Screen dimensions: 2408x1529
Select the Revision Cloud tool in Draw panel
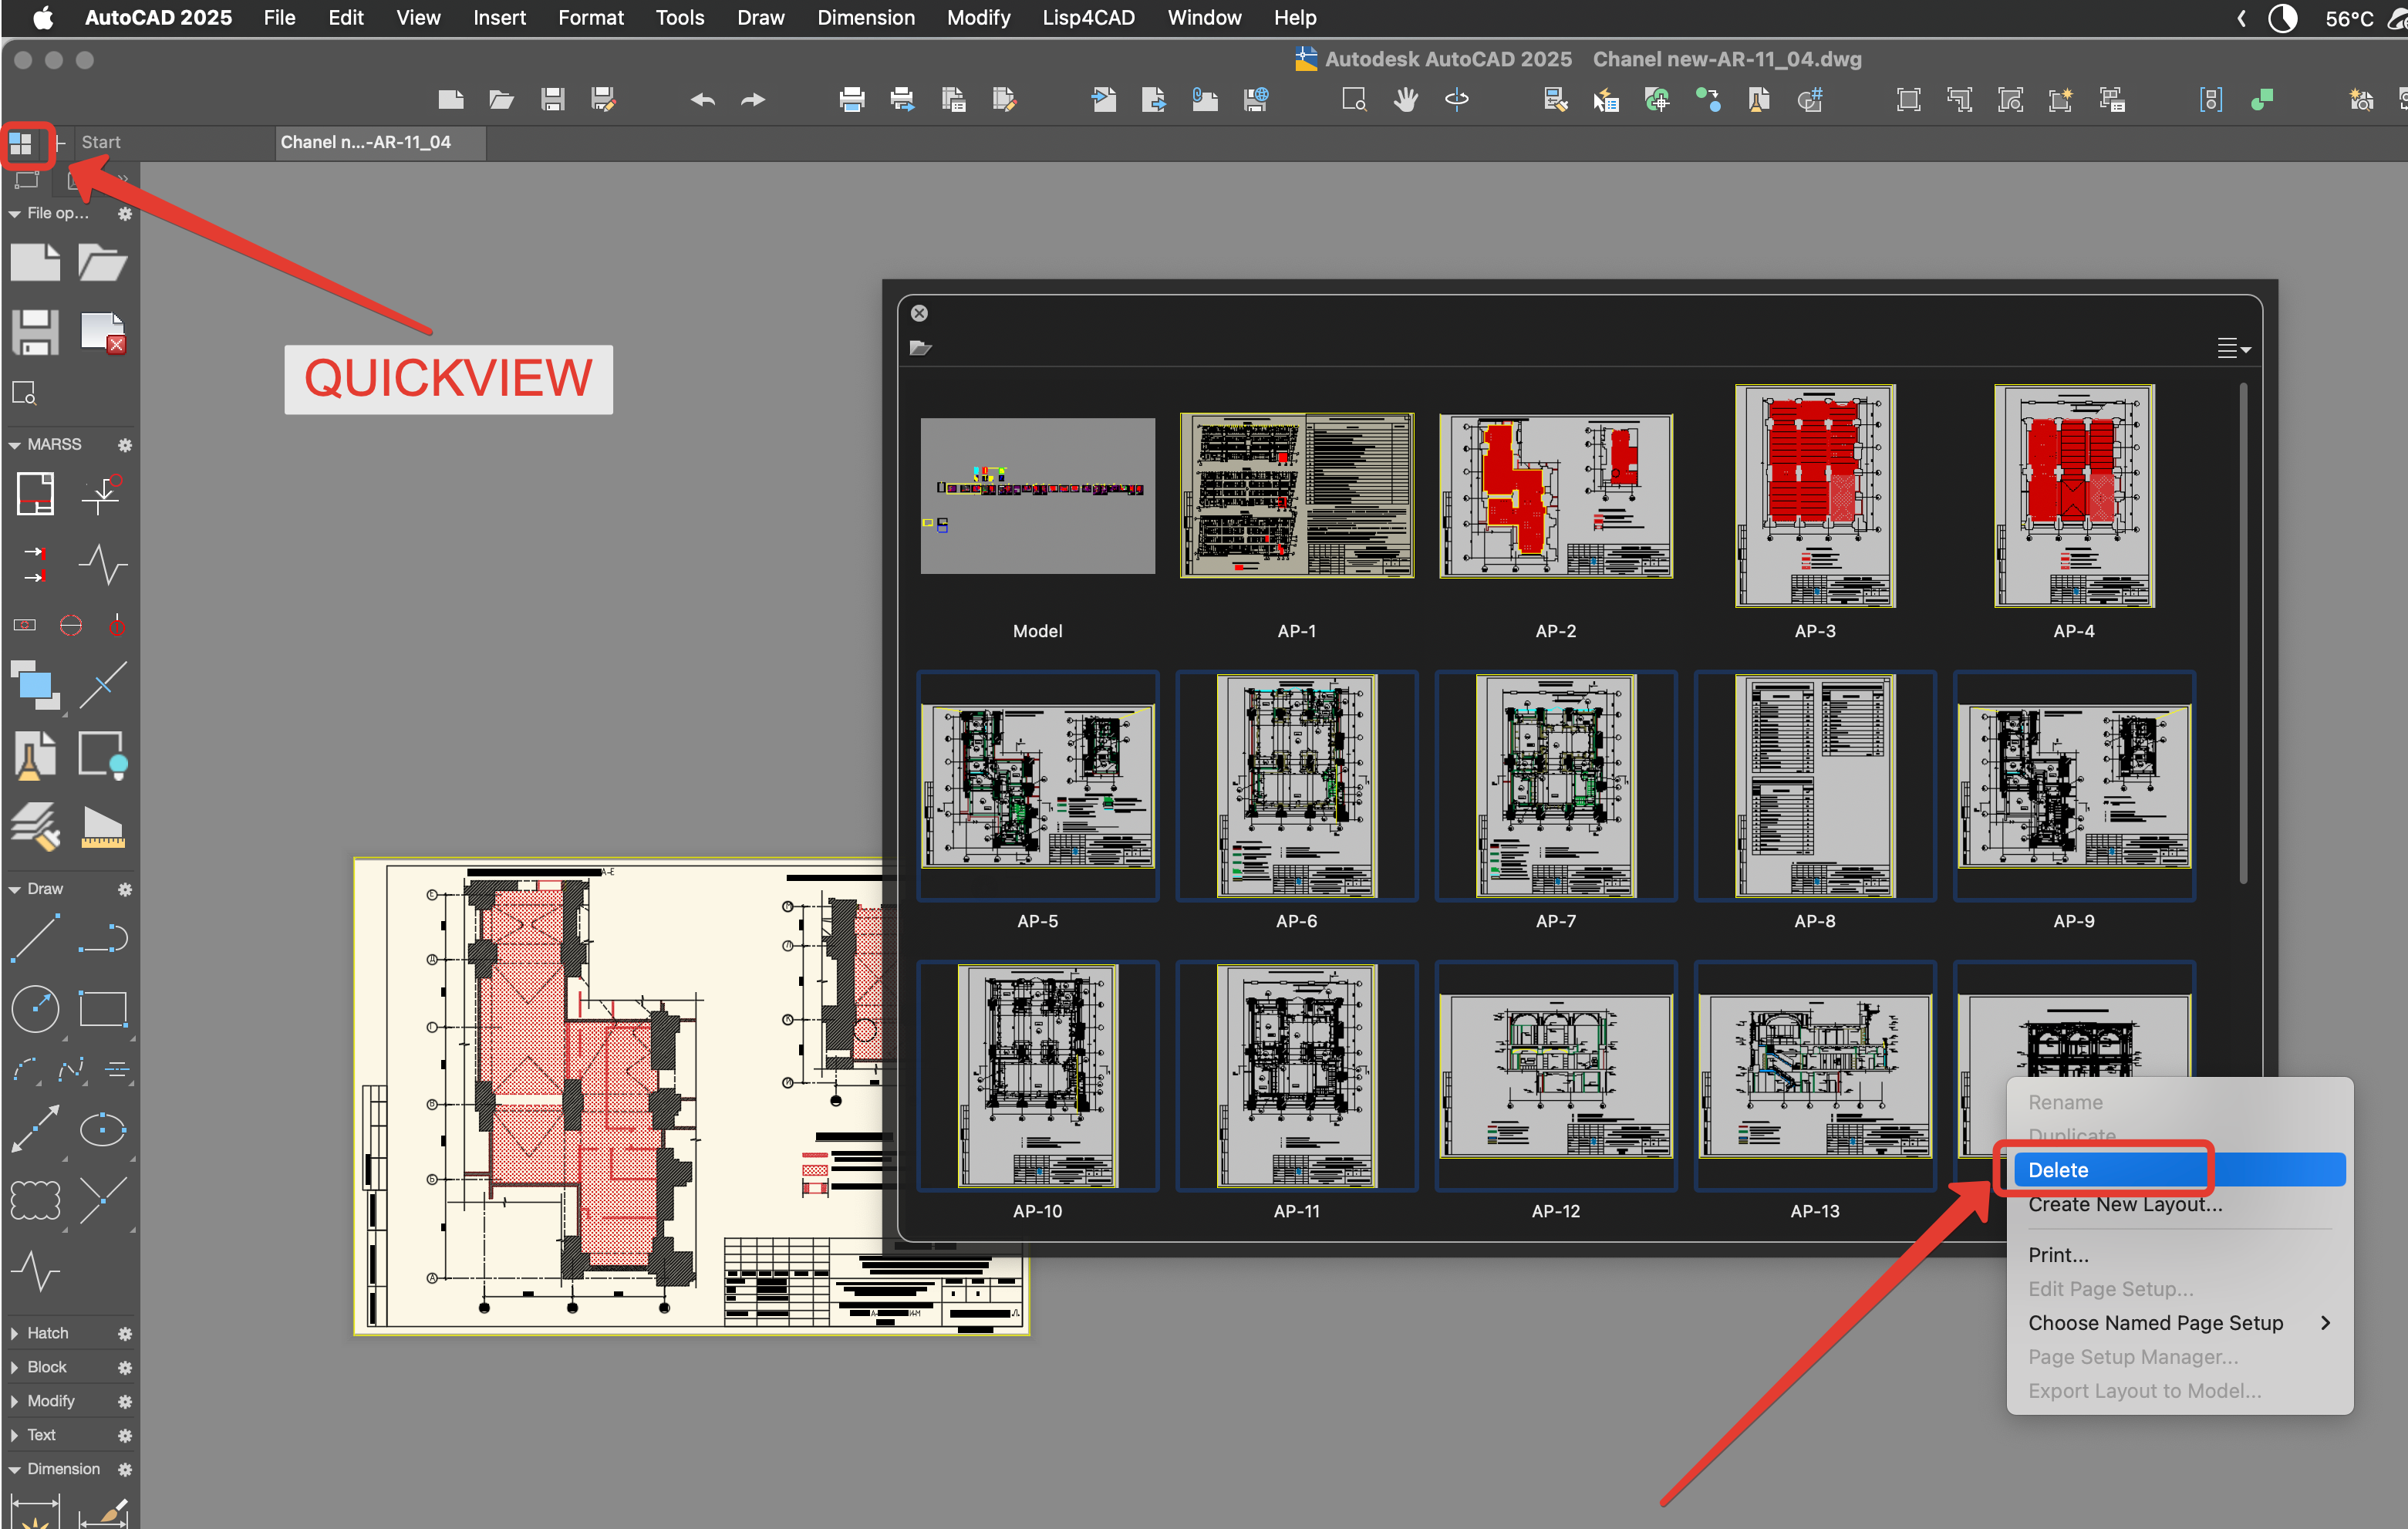pyautogui.click(x=35, y=1200)
